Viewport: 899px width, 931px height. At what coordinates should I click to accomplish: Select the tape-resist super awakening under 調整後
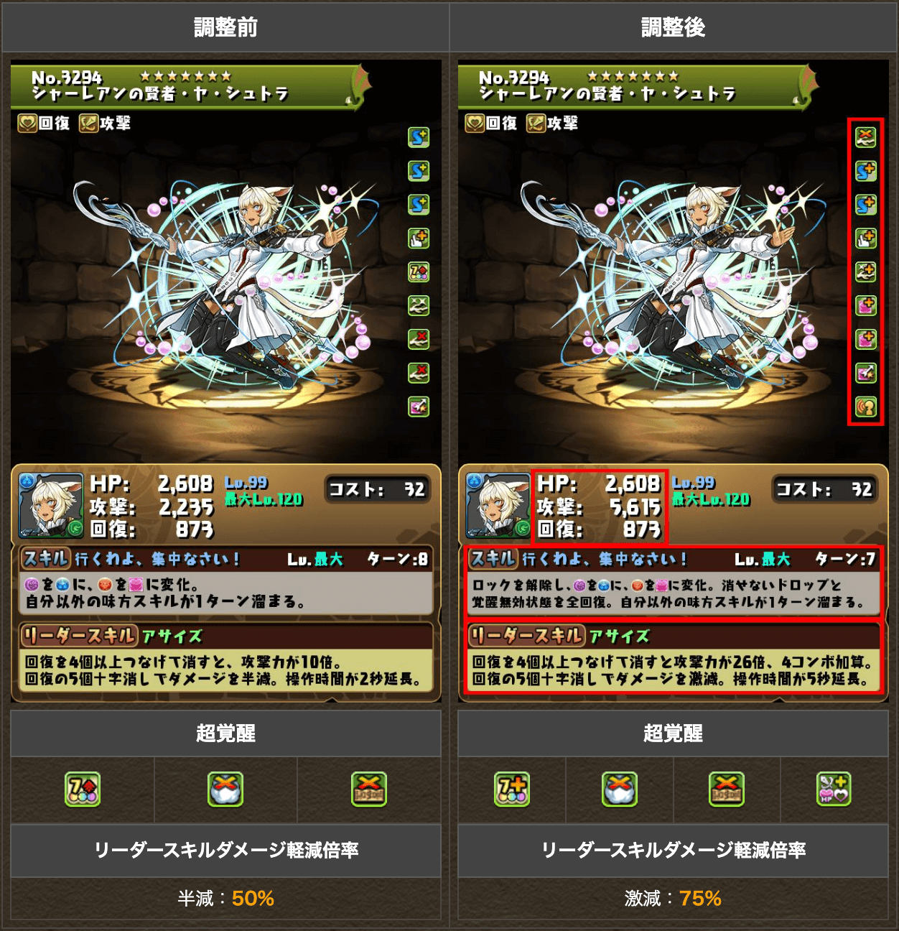pos(726,789)
